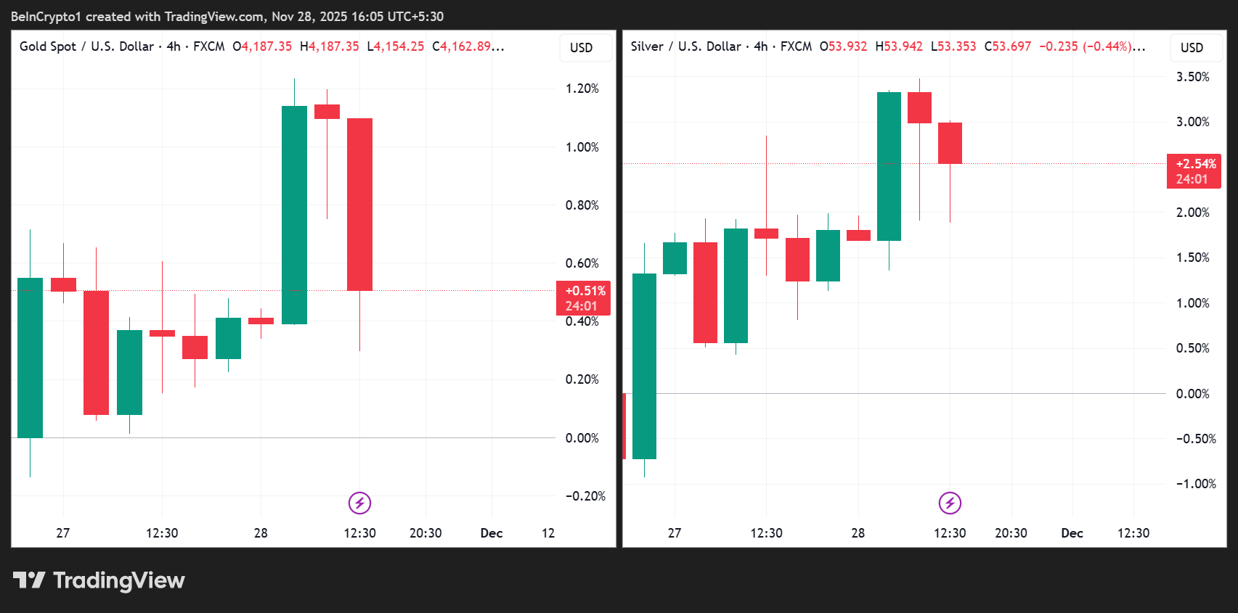Click the lightning event icon on Silver chart
The image size is (1238, 613).
950,503
